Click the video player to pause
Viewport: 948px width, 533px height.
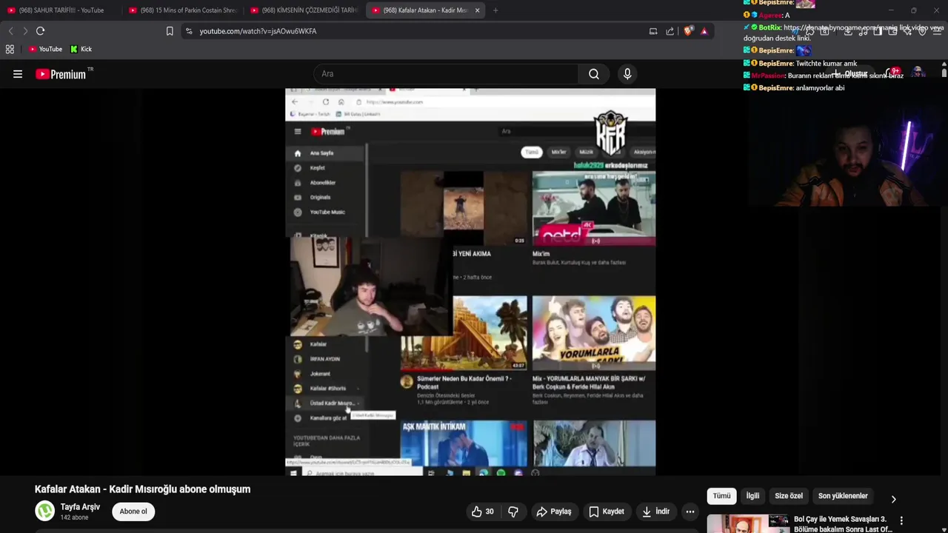470,281
